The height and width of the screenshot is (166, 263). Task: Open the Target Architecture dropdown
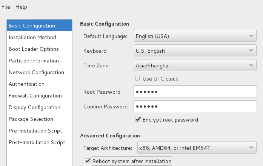pyautogui.click(x=197, y=148)
